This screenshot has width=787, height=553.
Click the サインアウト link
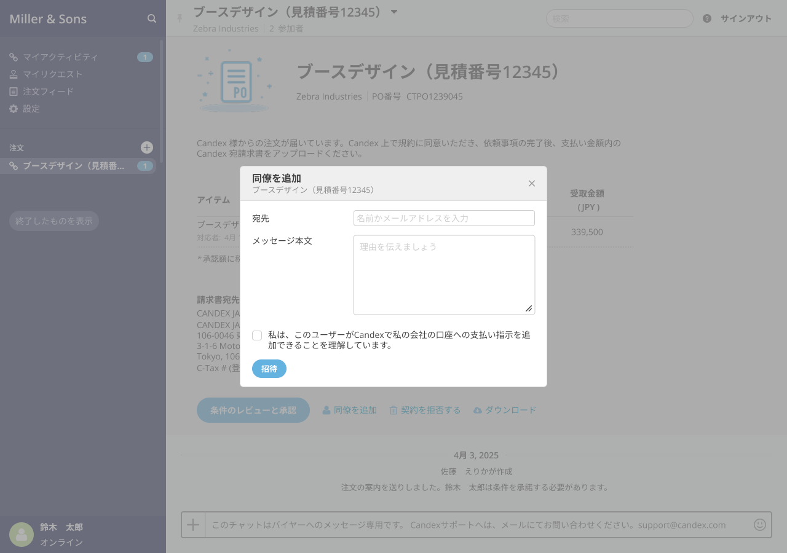tap(746, 18)
